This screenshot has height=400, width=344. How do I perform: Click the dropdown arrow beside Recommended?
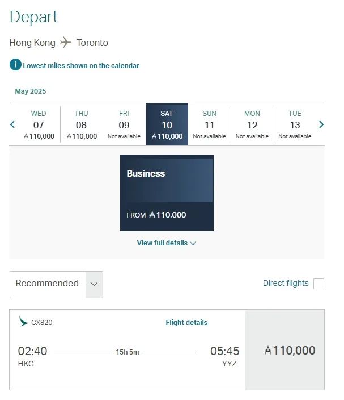coord(94,285)
